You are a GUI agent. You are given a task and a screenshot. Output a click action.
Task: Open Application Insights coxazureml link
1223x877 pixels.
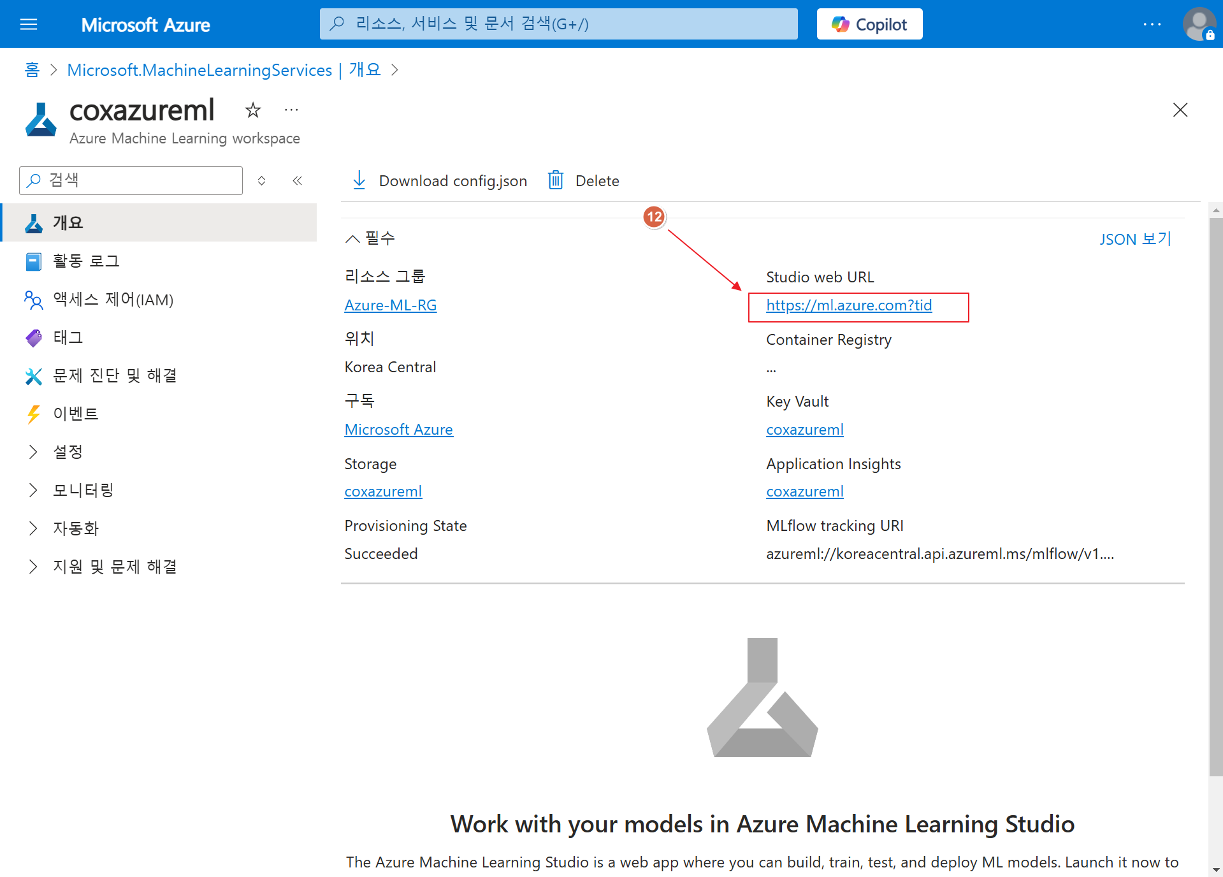pos(805,491)
